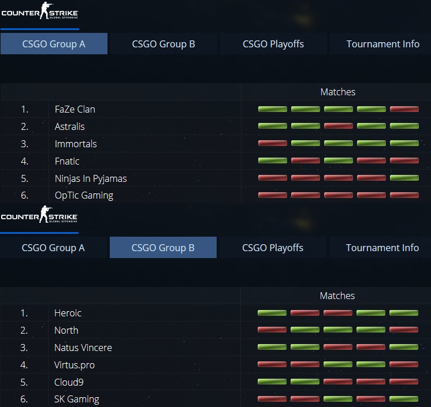Viewport: 431px width, 407px height.
Task: Click the FaZe Clan team name
Action: (x=75, y=109)
